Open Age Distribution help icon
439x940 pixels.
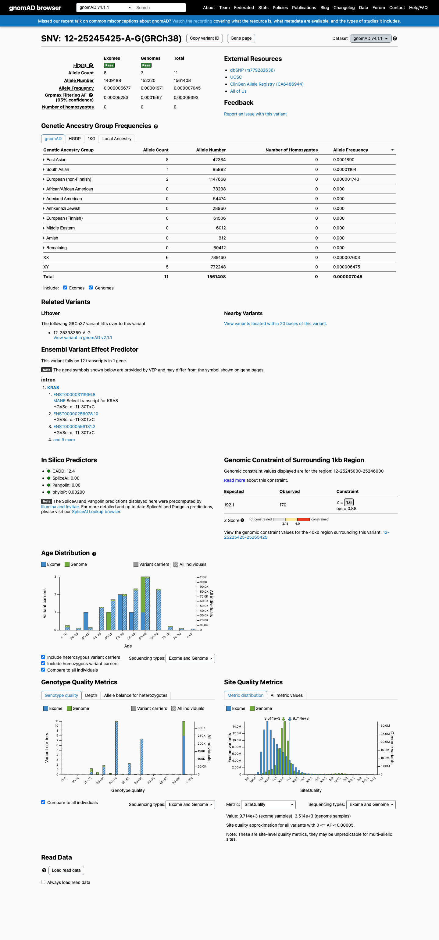tap(94, 554)
